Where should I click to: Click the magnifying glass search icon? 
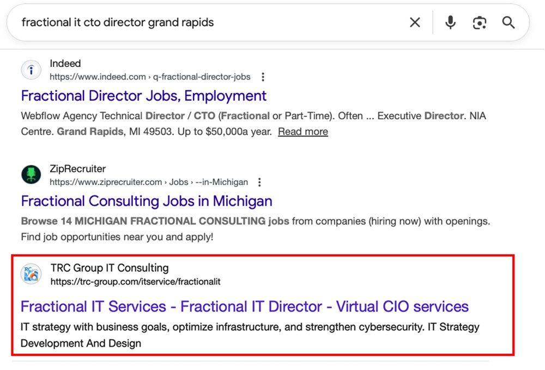508,22
